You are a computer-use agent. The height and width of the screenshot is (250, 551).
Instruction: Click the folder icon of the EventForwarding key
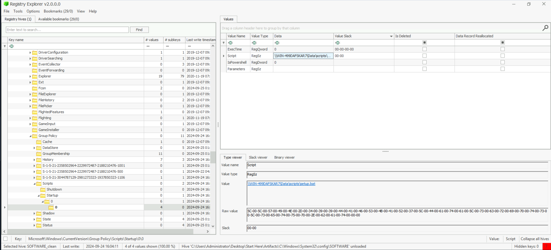35,70
